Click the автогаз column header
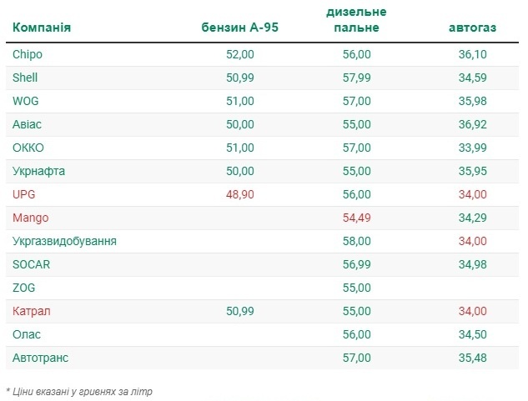This screenshot has height=401, width=528. 472,28
